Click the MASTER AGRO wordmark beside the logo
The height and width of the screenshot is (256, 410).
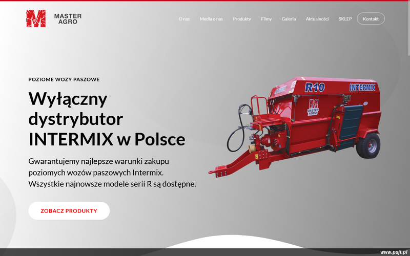(68, 19)
